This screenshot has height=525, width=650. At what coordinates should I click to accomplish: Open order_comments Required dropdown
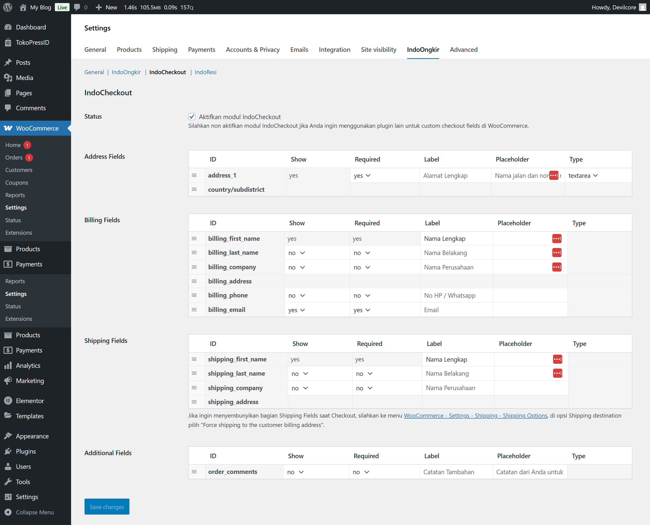click(361, 472)
